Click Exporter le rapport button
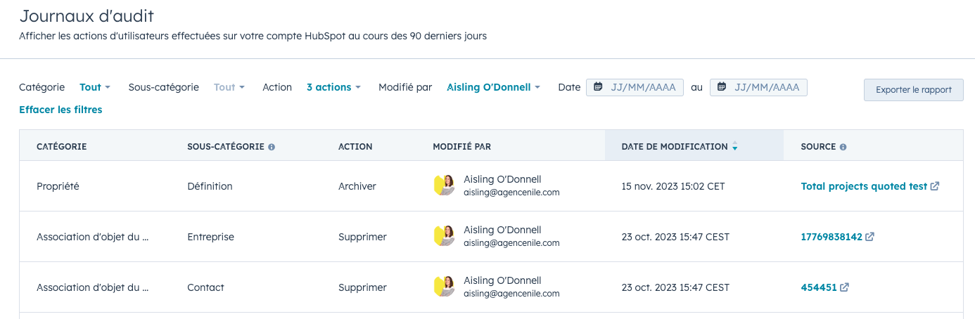975x319 pixels. (914, 90)
